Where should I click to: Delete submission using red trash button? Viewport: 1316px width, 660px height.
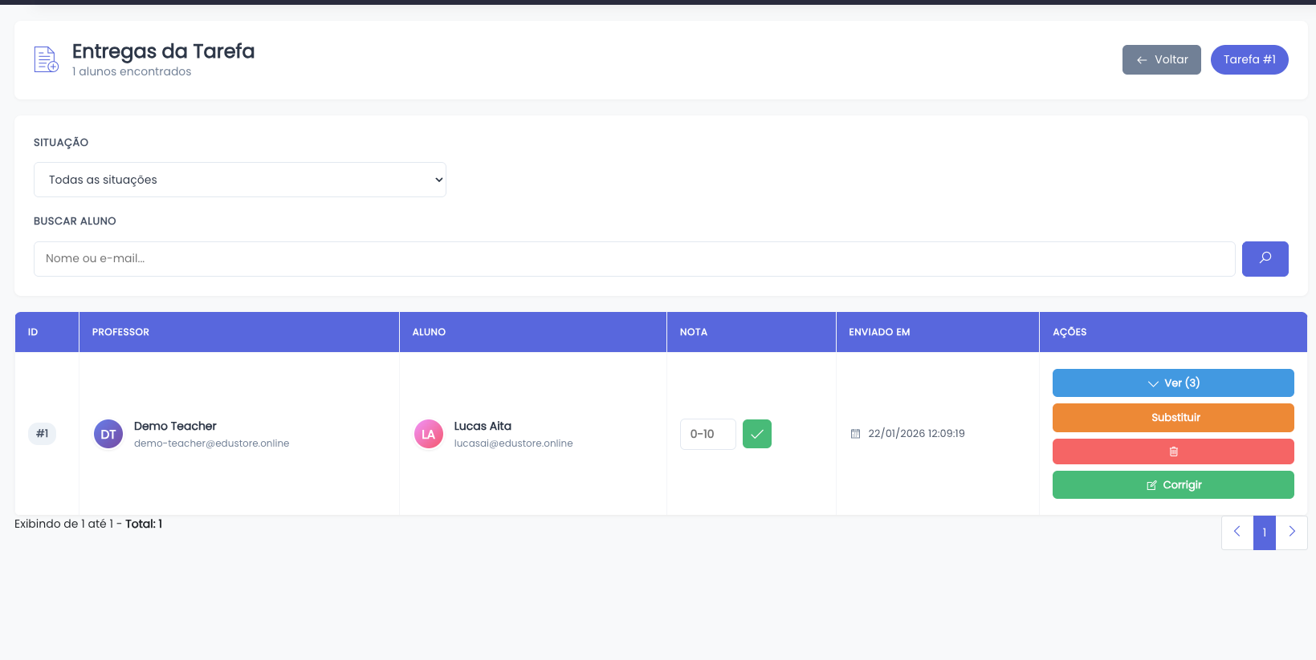1172,451
